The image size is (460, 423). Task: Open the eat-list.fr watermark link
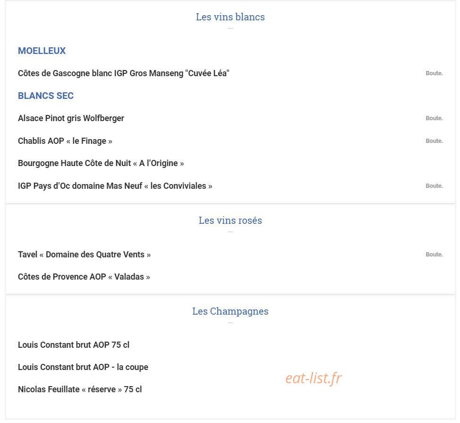[x=314, y=379]
